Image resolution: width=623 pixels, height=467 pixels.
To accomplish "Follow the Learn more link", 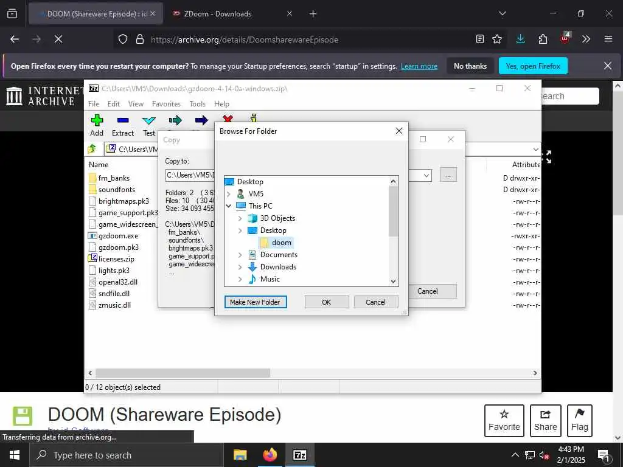I will click(x=419, y=66).
